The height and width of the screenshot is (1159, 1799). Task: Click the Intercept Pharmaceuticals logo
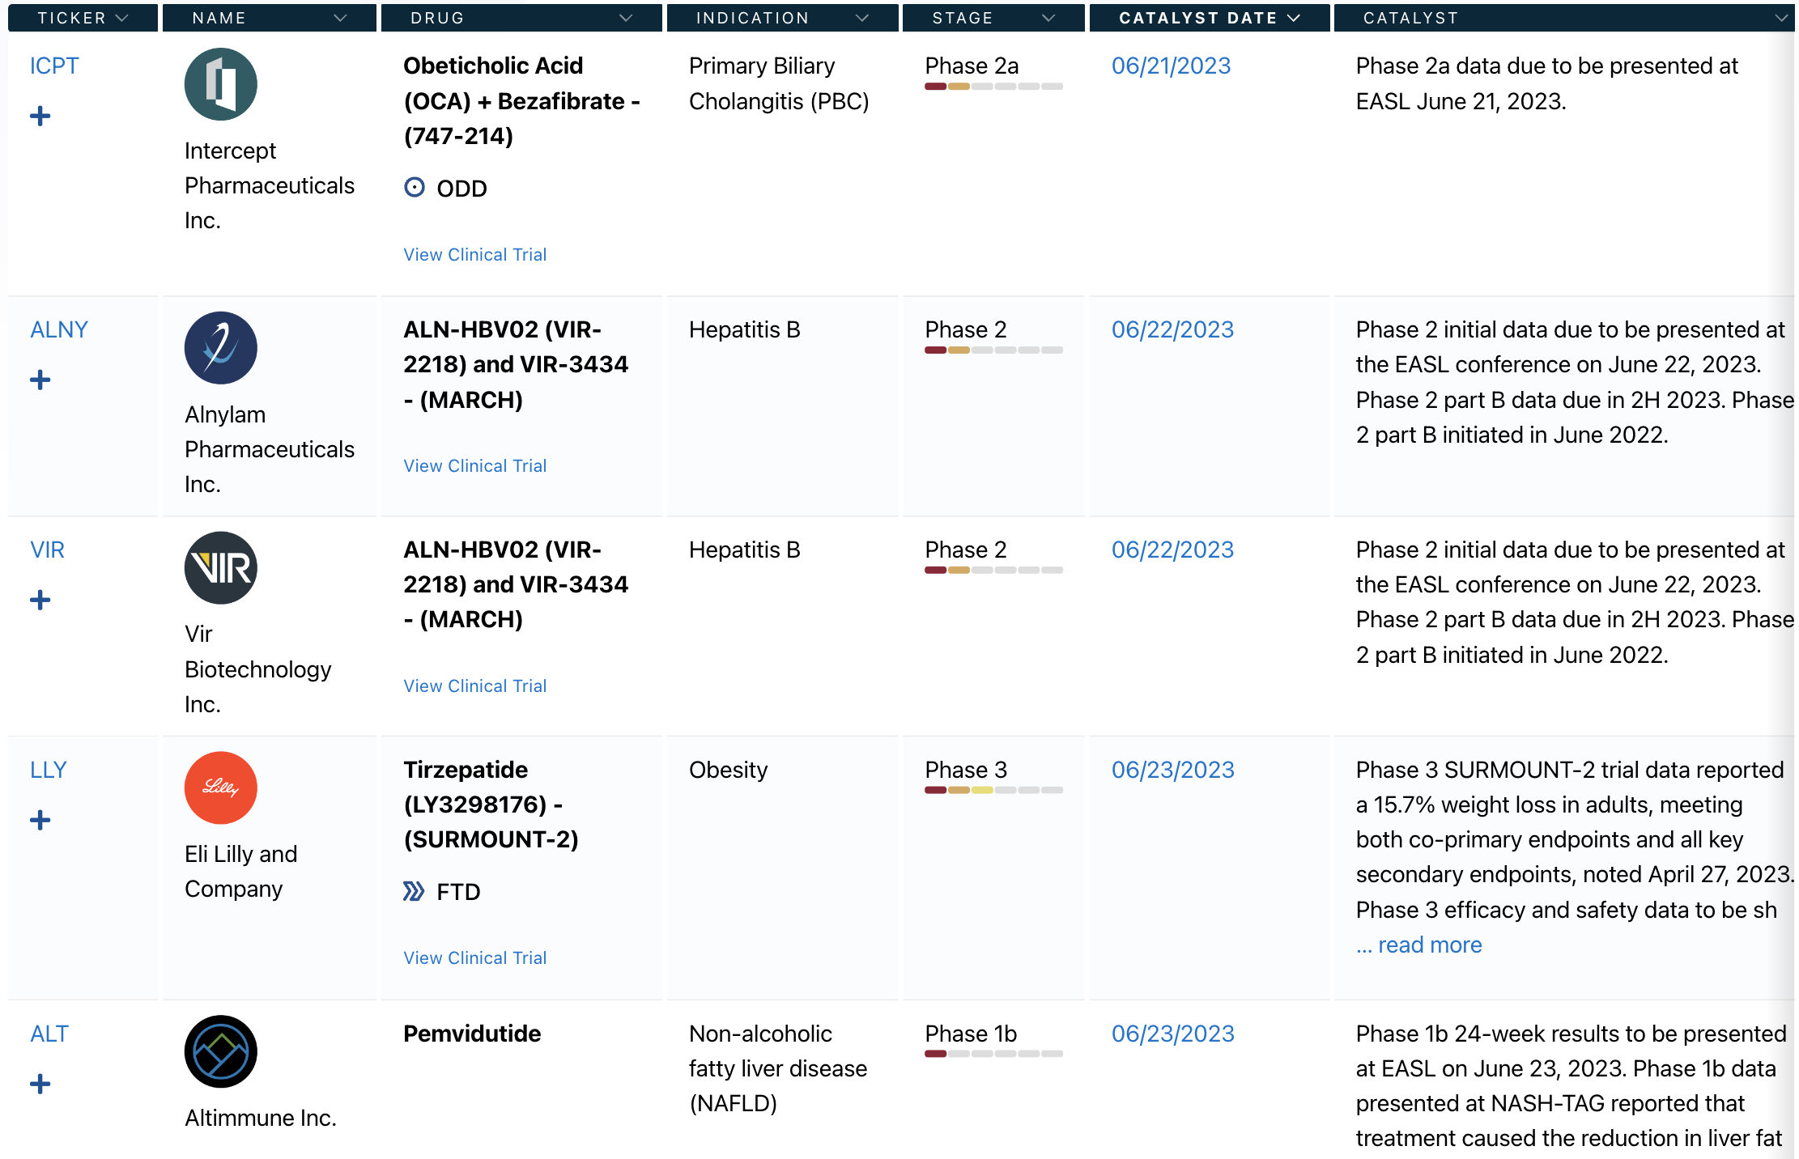tap(220, 84)
